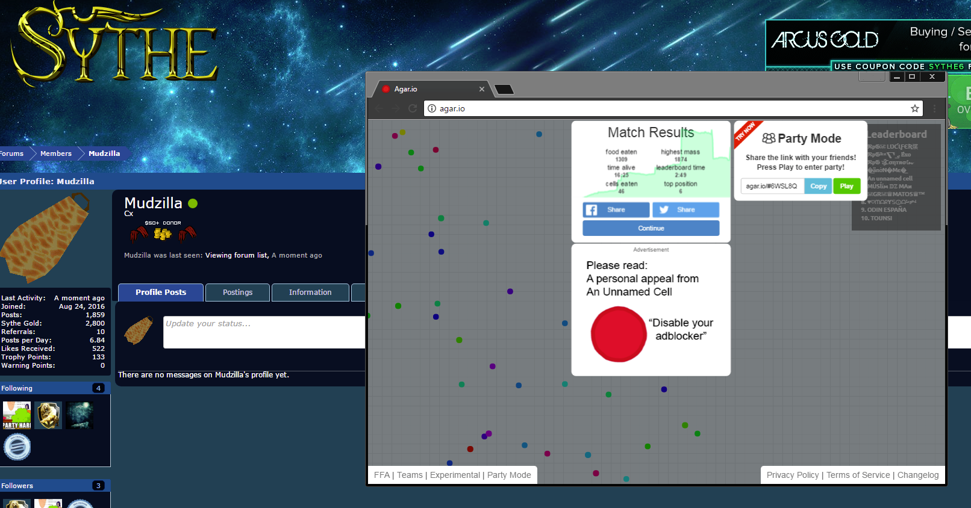The image size is (971, 508).
Task: Share match results on Twitter
Action: click(685, 209)
